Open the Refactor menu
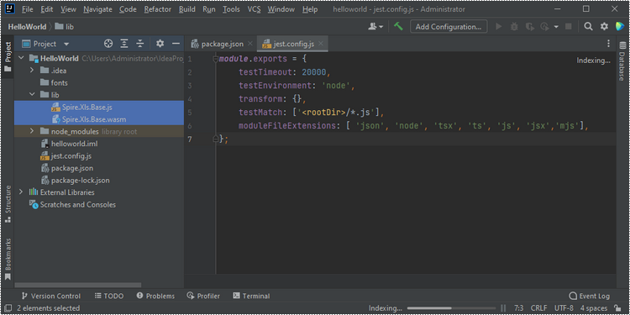This screenshot has height=315, width=630. point(158,9)
